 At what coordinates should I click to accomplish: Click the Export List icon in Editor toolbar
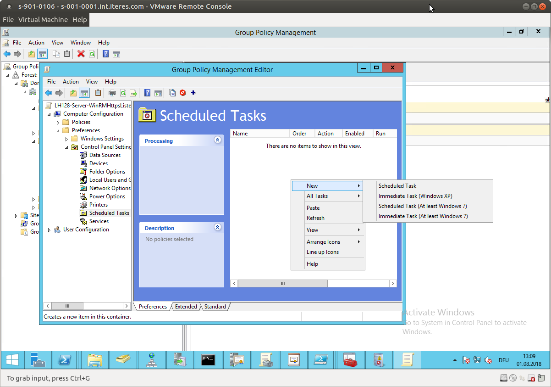[133, 93]
